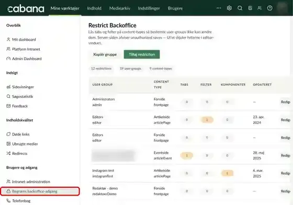Click the 12 restrictions chip
The image size is (293, 205).
pyautogui.click(x=101, y=69)
